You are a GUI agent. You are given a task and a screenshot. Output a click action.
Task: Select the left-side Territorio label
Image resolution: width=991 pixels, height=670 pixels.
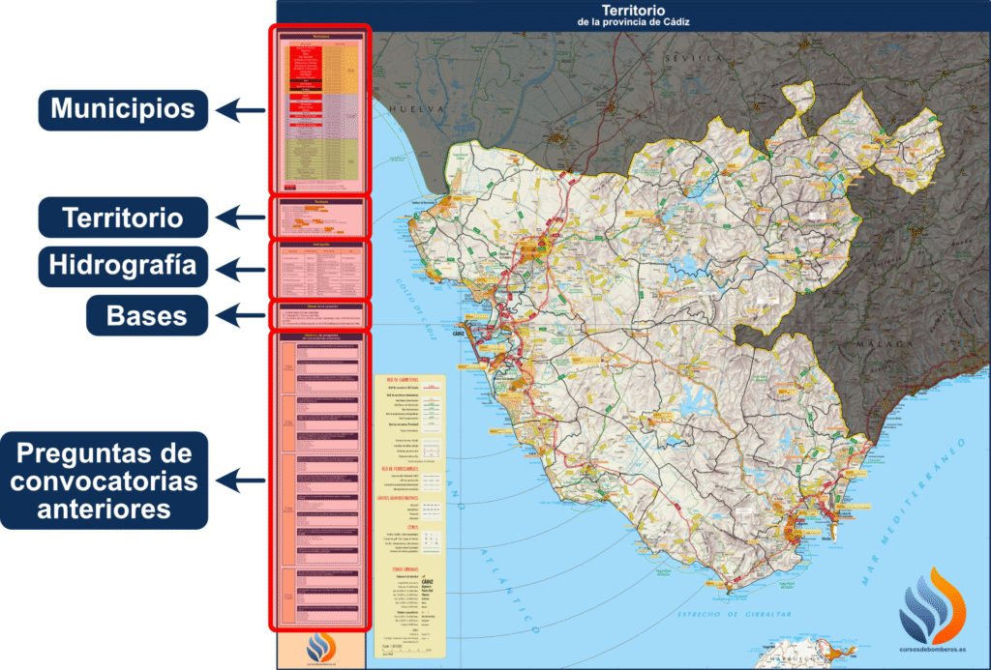pyautogui.click(x=123, y=218)
